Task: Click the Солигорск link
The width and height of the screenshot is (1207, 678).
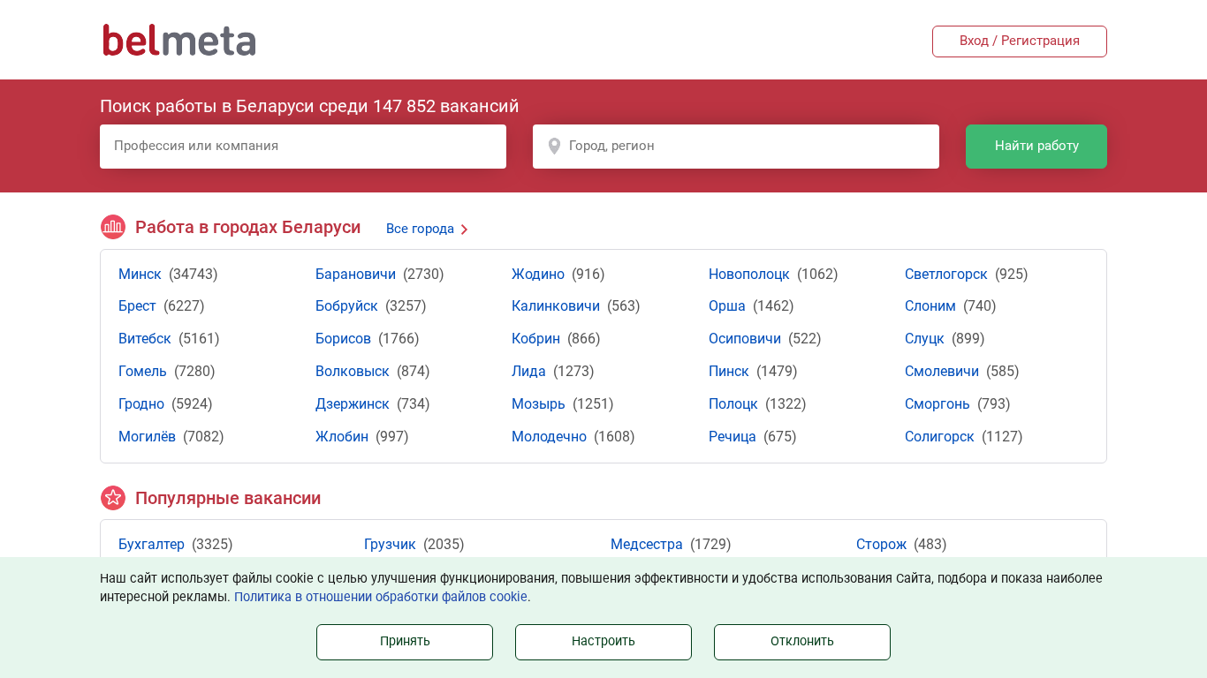Action: tap(939, 437)
